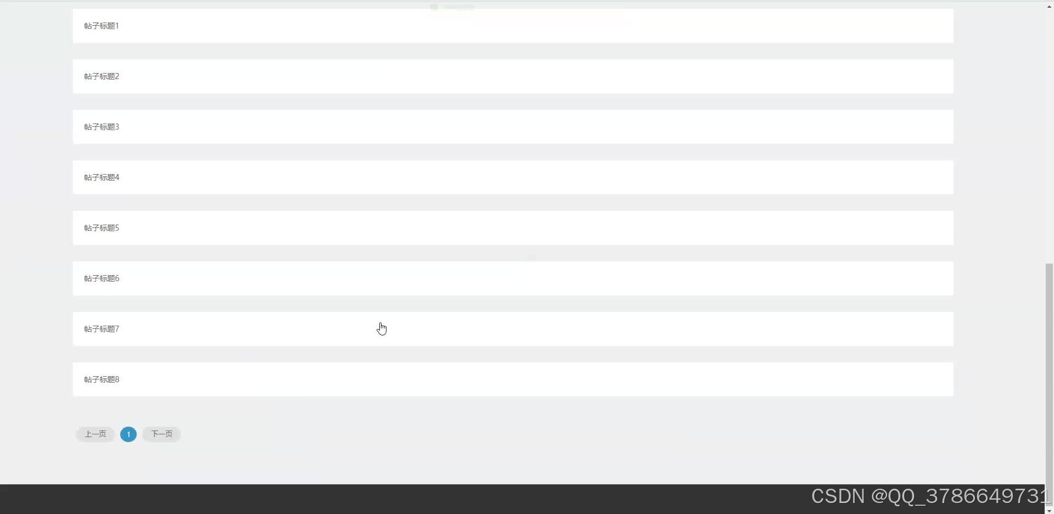Open the post titled 帖子标题4
The width and height of the screenshot is (1054, 514).
pos(513,177)
